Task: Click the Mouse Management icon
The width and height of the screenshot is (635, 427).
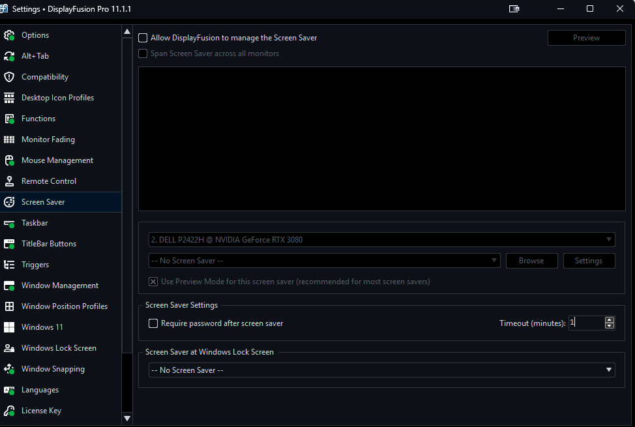Action: 9,160
